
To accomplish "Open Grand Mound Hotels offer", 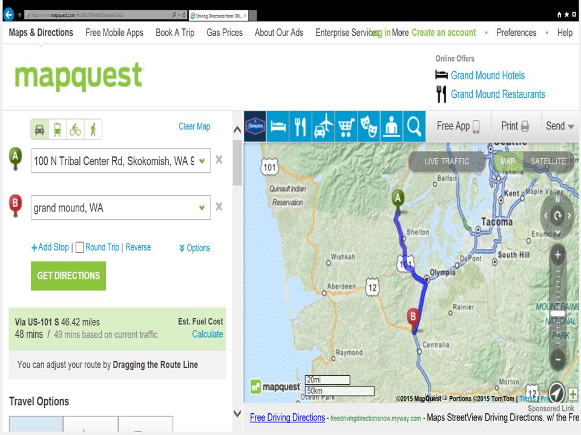I will tap(488, 76).
